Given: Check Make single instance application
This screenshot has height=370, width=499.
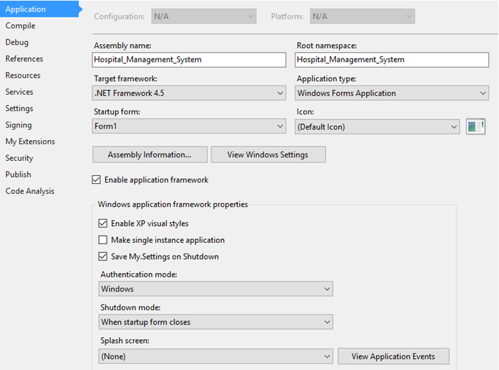Looking at the screenshot, I should pyautogui.click(x=103, y=240).
